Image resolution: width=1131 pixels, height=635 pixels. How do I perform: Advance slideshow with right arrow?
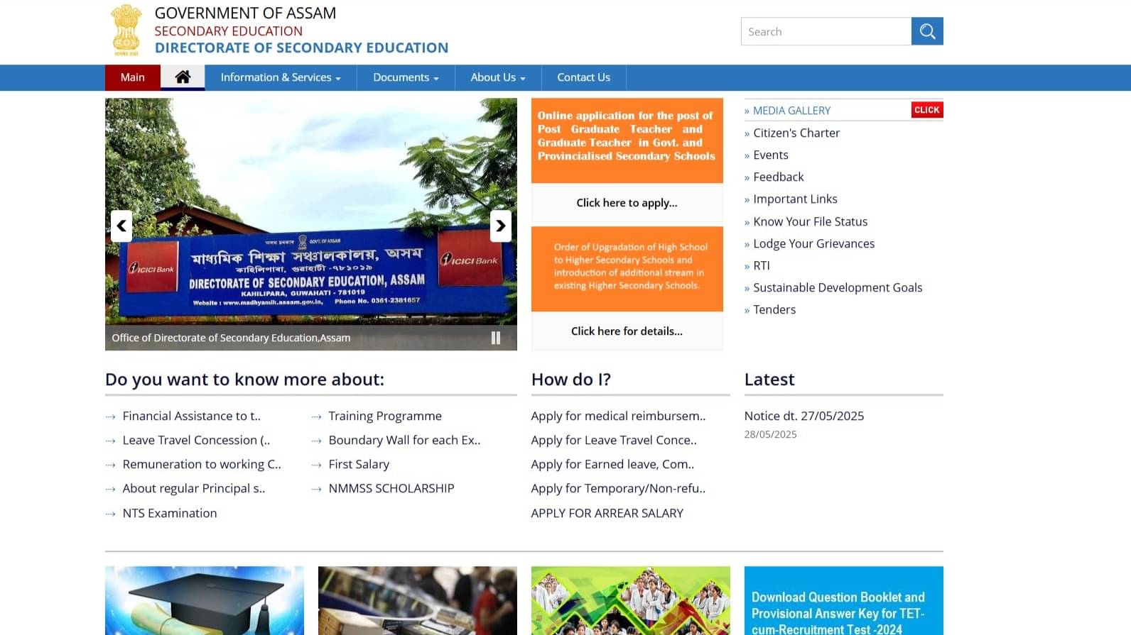pyautogui.click(x=501, y=226)
